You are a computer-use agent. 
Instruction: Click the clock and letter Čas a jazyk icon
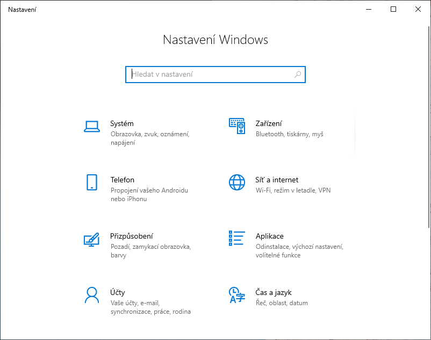[x=237, y=295]
